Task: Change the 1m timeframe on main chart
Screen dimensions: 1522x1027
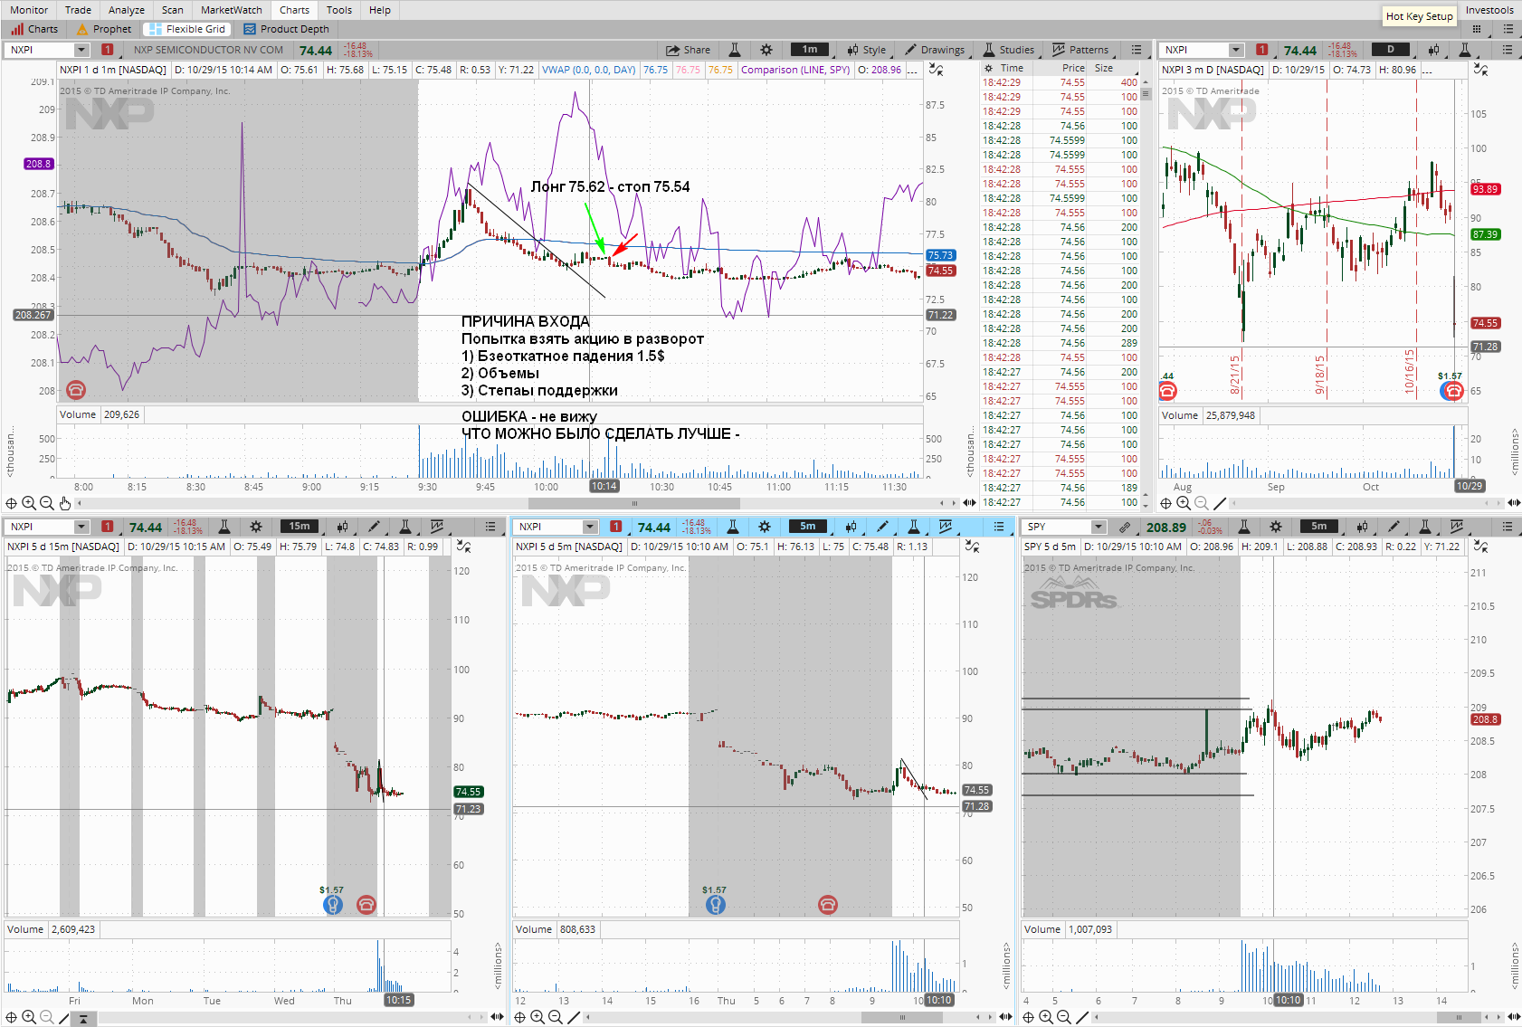Action: [810, 49]
